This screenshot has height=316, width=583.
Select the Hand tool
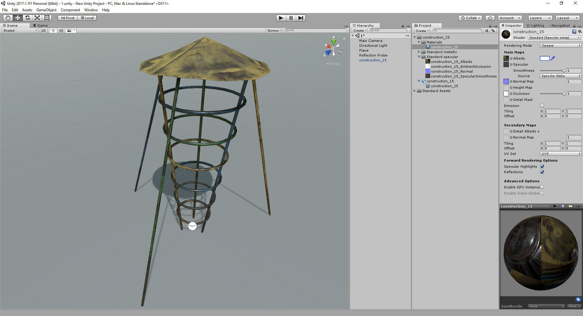pyautogui.click(x=8, y=18)
